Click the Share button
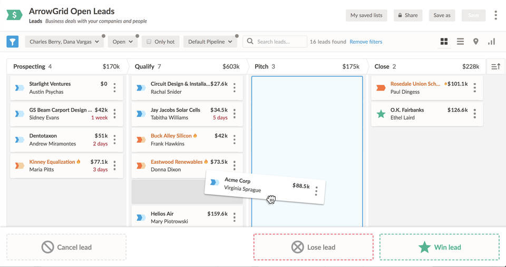506x267 pixels. 407,15
